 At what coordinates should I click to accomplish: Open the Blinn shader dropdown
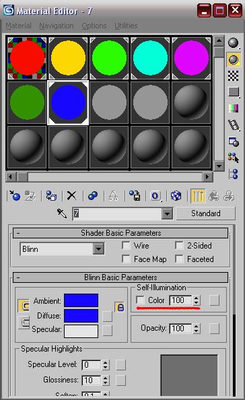(x=99, y=248)
